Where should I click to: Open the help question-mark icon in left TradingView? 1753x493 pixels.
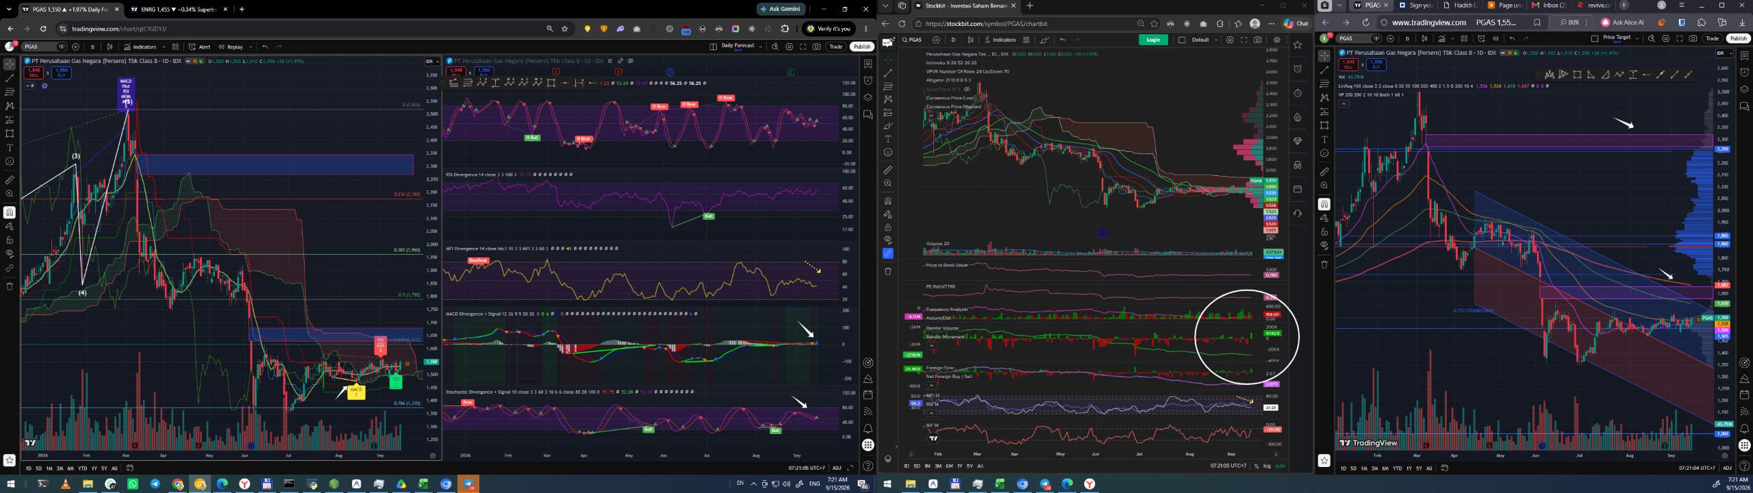868,466
